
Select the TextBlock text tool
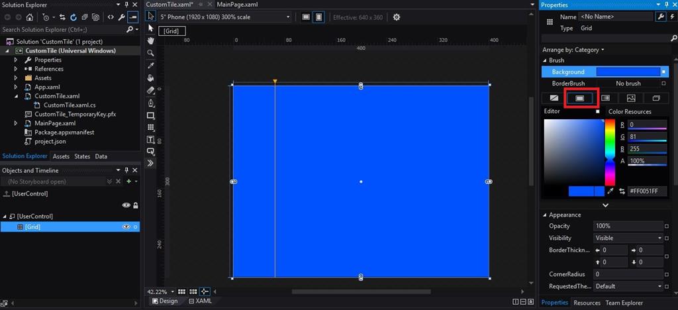click(150, 140)
